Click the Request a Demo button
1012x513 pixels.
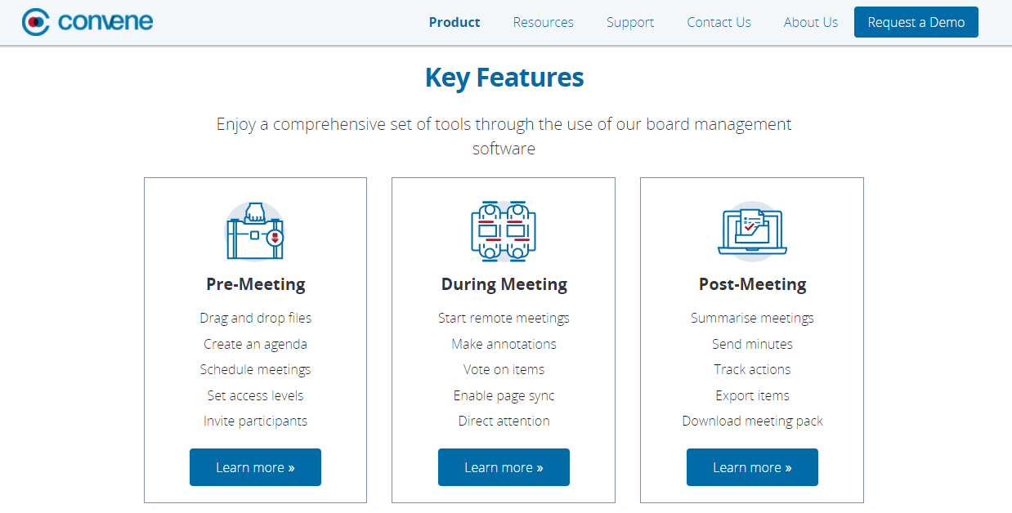[916, 22]
